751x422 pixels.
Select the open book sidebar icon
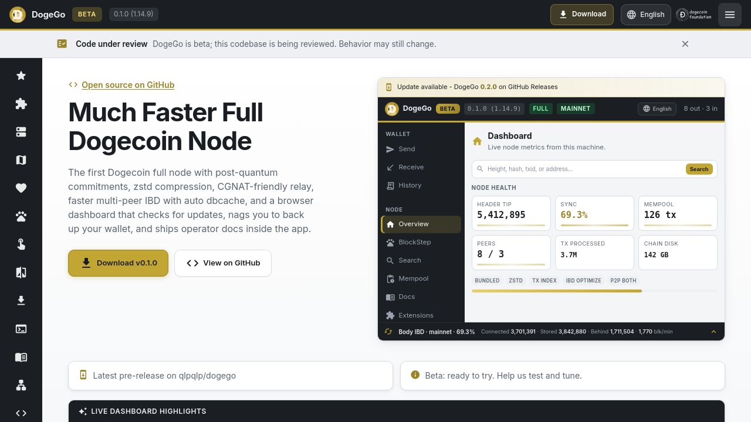[x=21, y=357]
